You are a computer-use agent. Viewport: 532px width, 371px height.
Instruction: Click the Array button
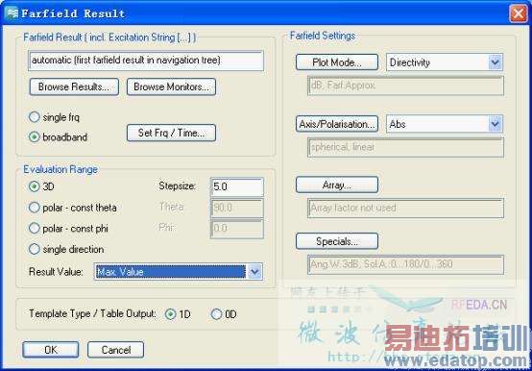point(337,185)
